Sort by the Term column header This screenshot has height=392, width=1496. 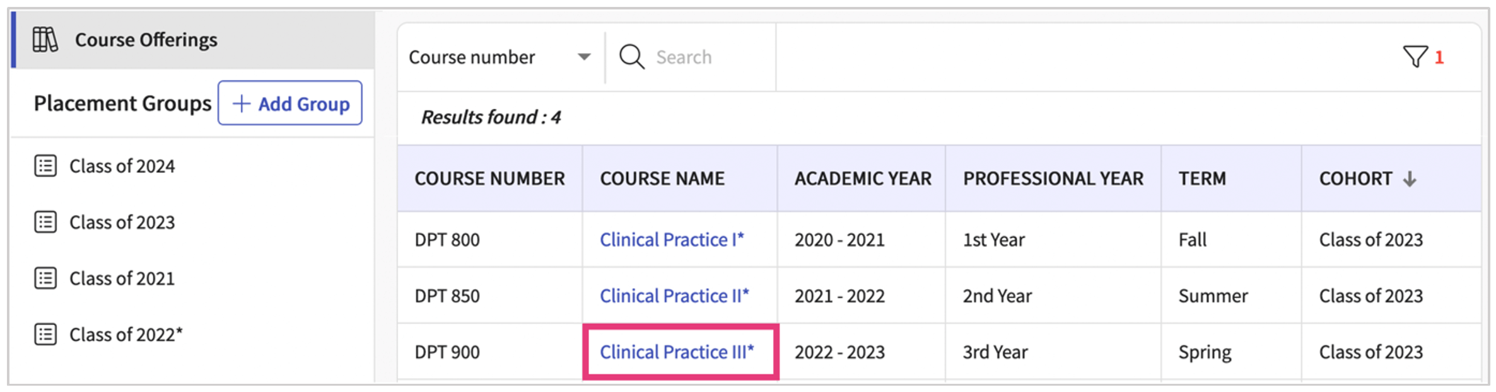(x=1202, y=178)
